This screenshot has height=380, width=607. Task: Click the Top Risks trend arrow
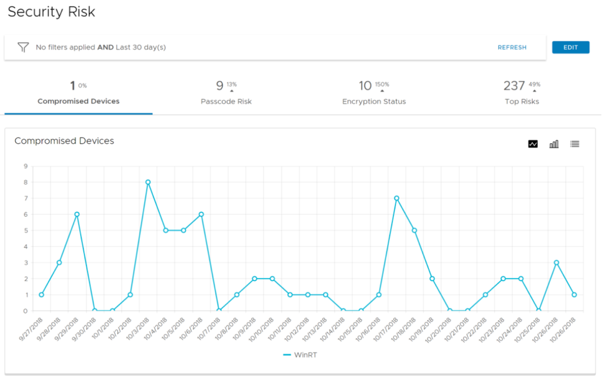tap(534, 91)
